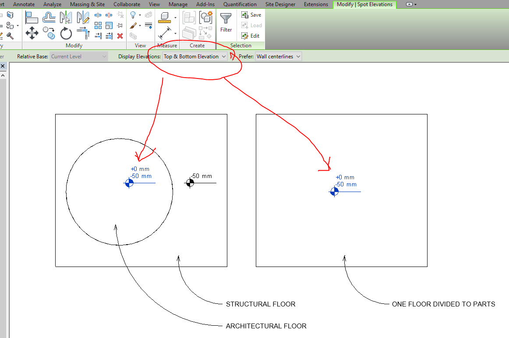Expand the Hide in View lightbulb dropdown
The image size is (509, 338).
139,15
